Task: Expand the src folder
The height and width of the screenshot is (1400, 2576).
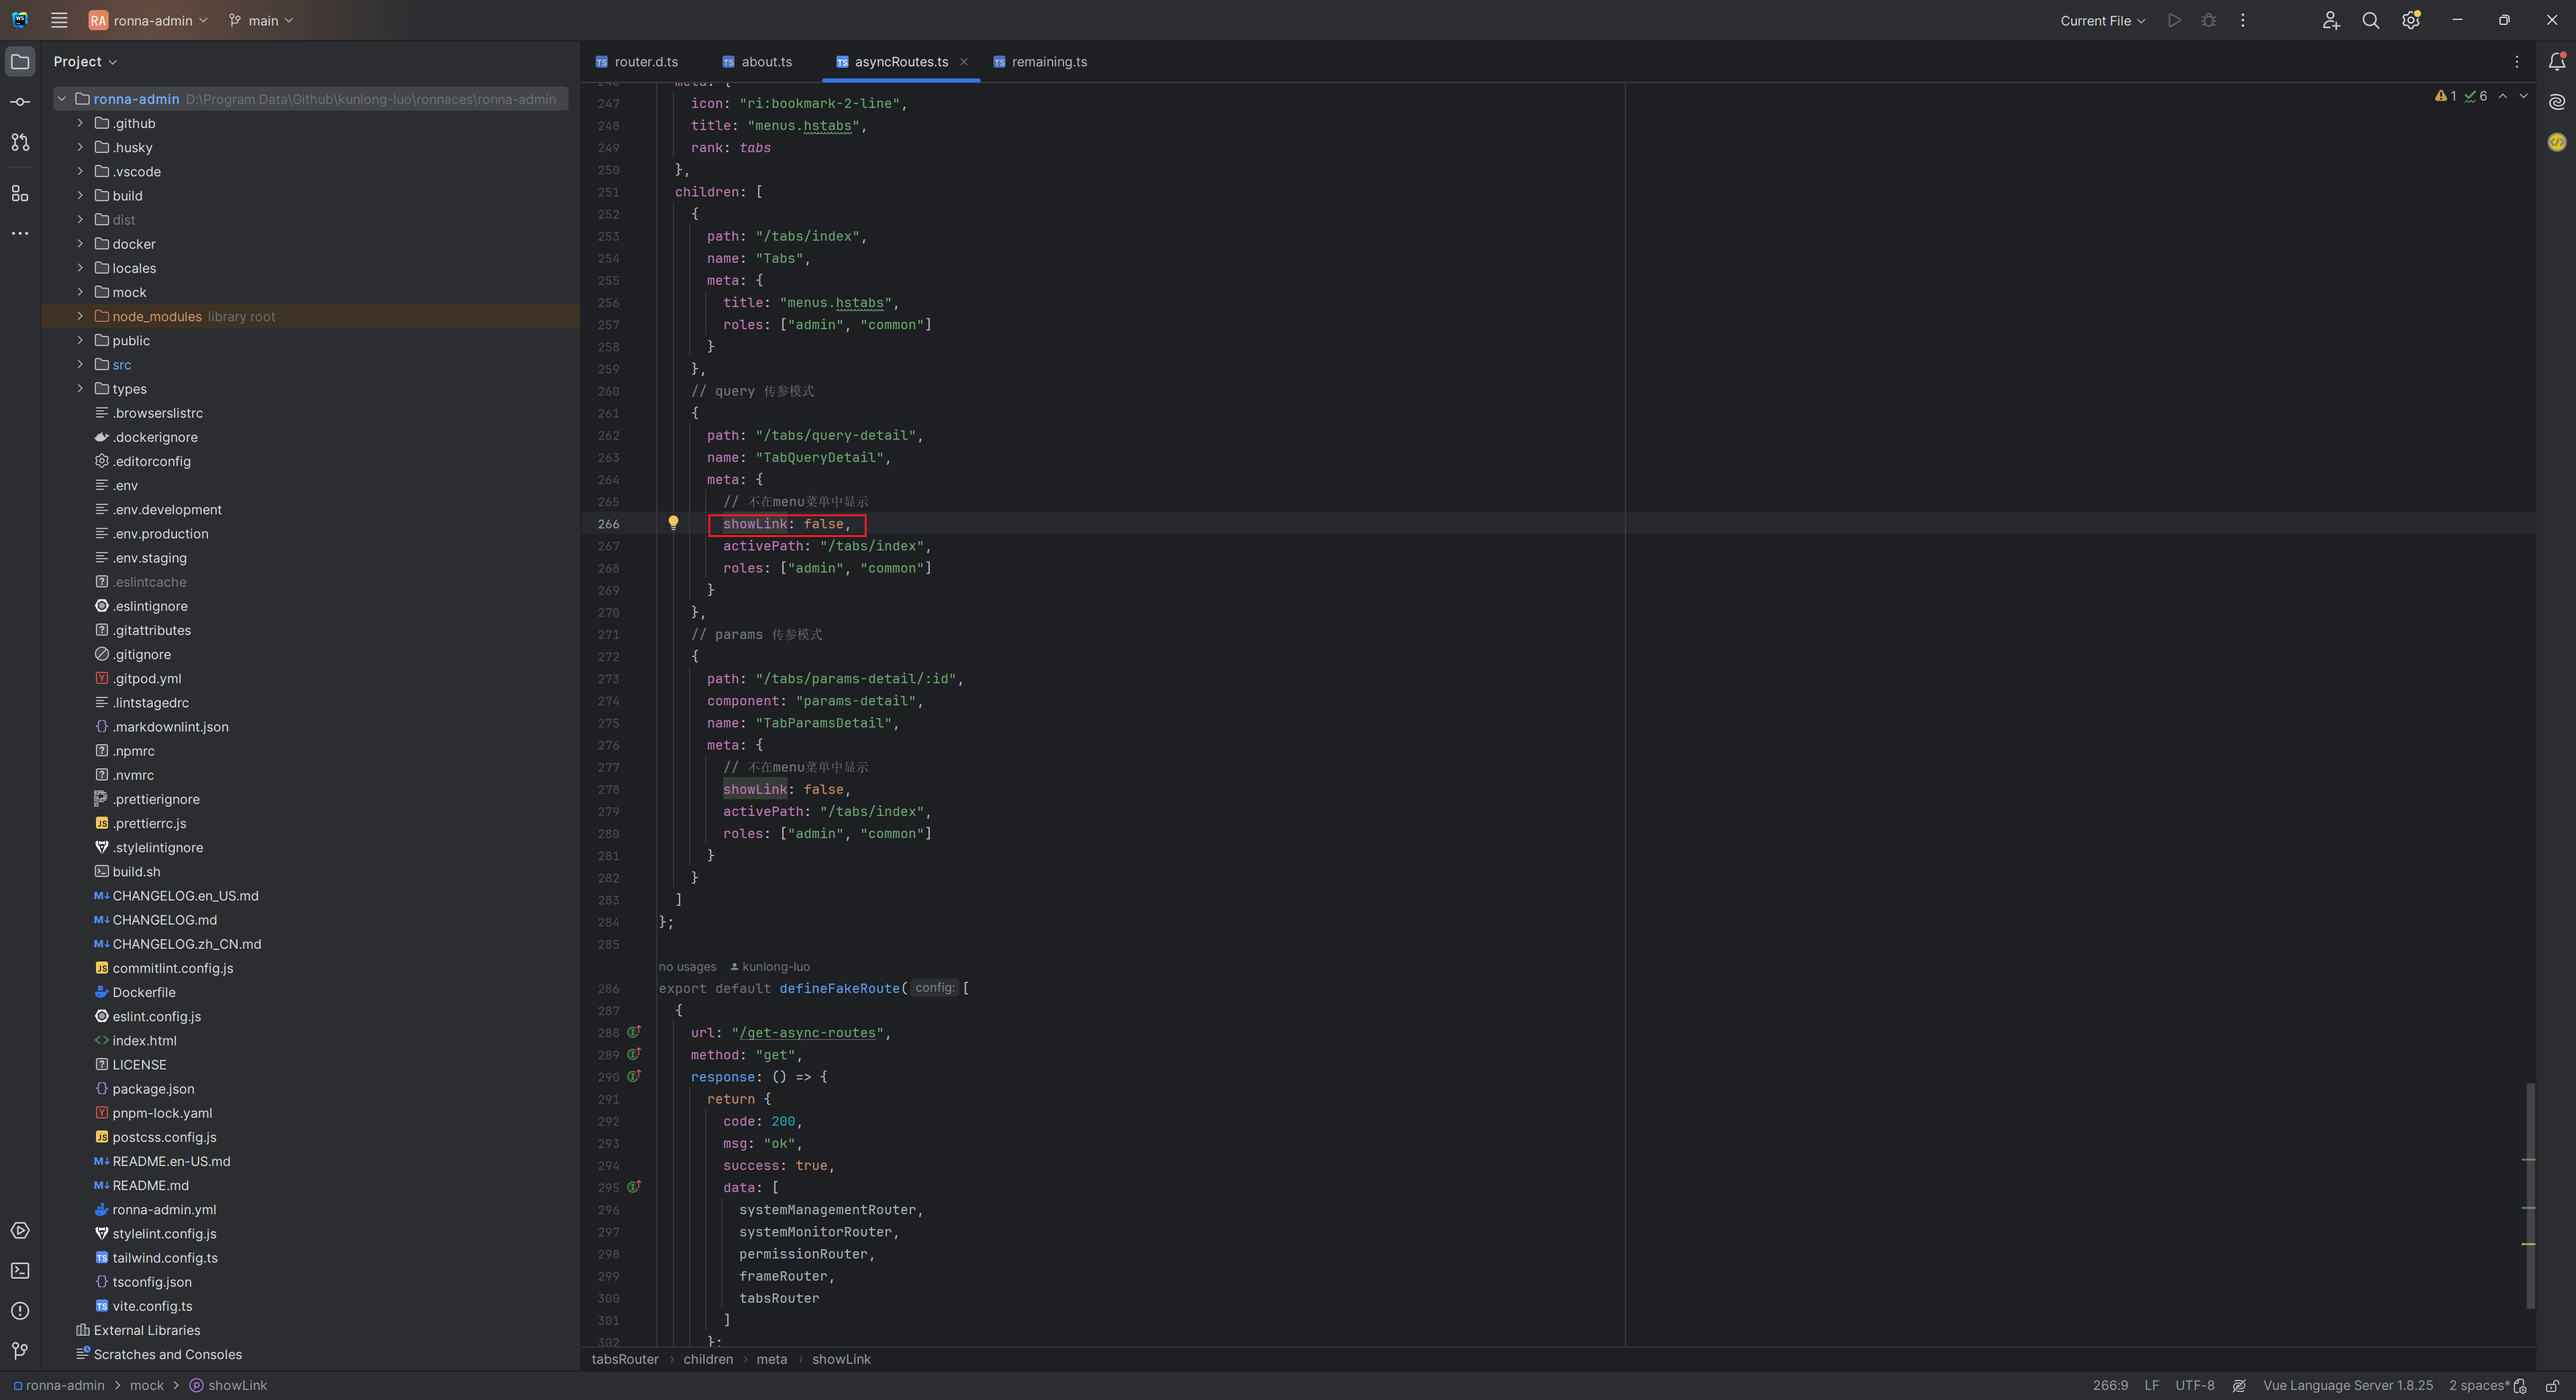Action: pyautogui.click(x=80, y=365)
